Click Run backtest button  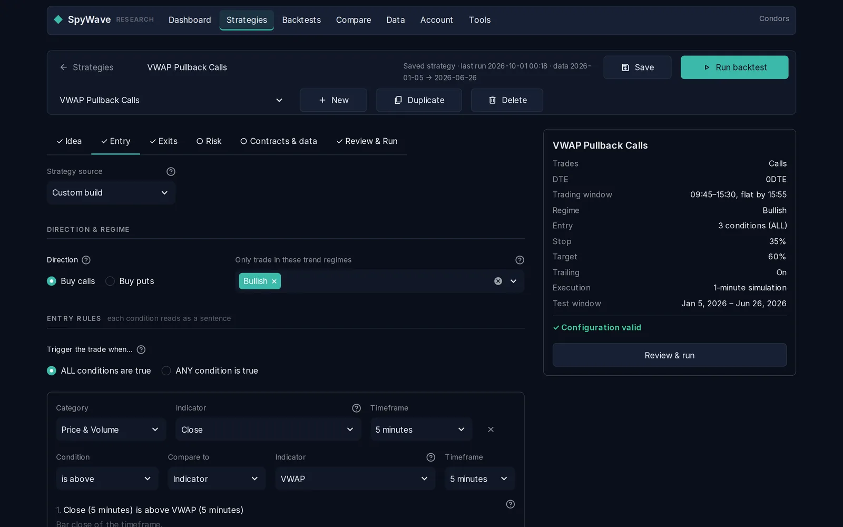point(734,67)
